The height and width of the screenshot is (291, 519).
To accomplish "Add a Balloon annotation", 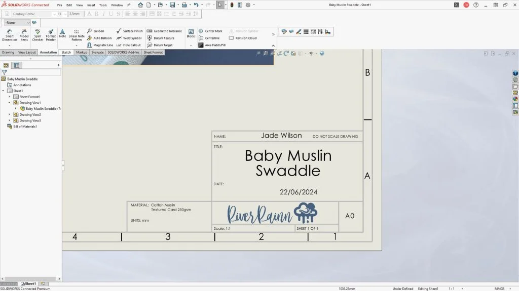I will click(x=96, y=31).
